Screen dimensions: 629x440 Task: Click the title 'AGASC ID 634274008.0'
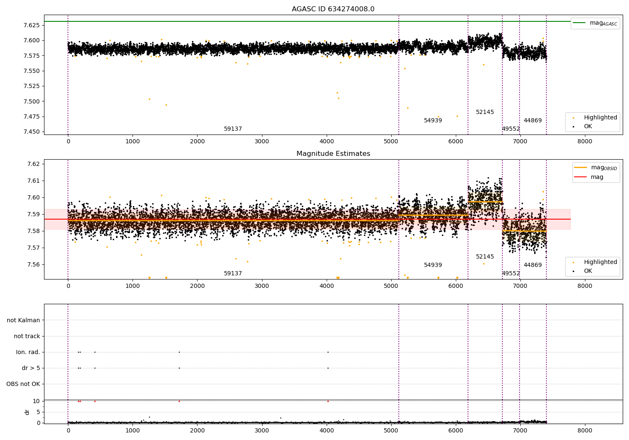333,9
